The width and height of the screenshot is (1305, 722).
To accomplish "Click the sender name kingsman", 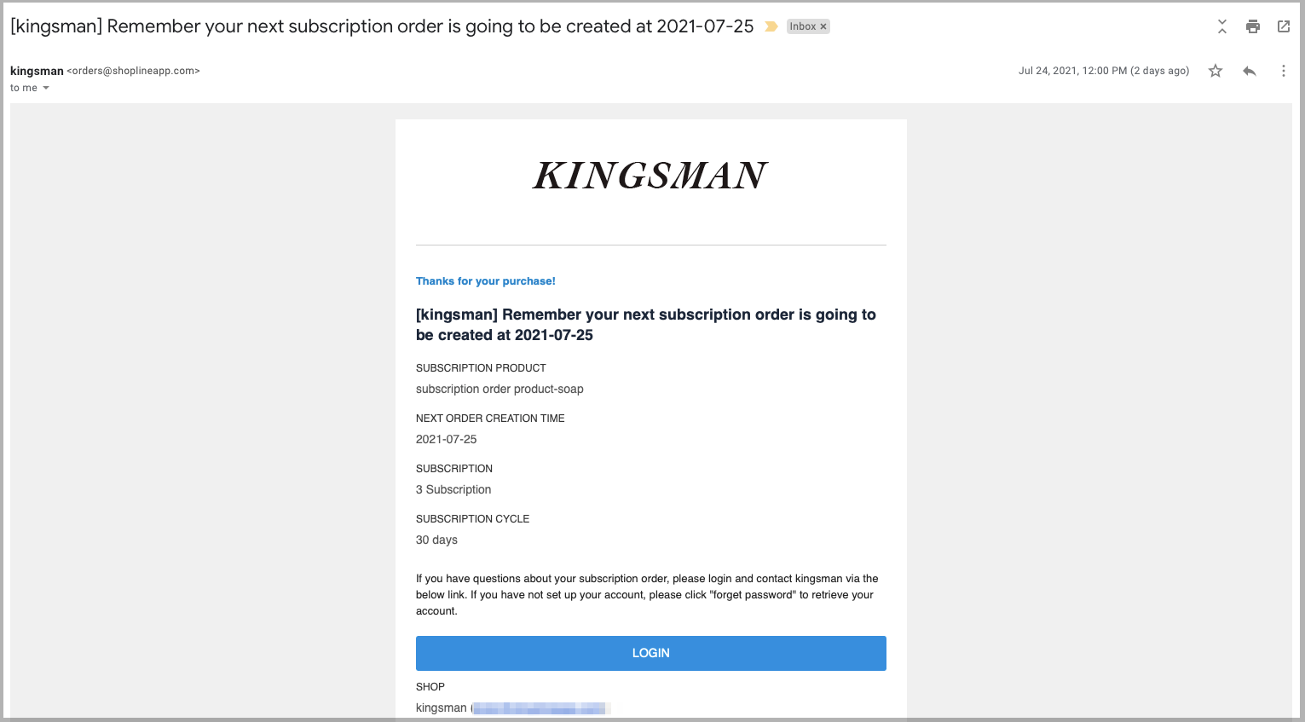I will tap(37, 71).
